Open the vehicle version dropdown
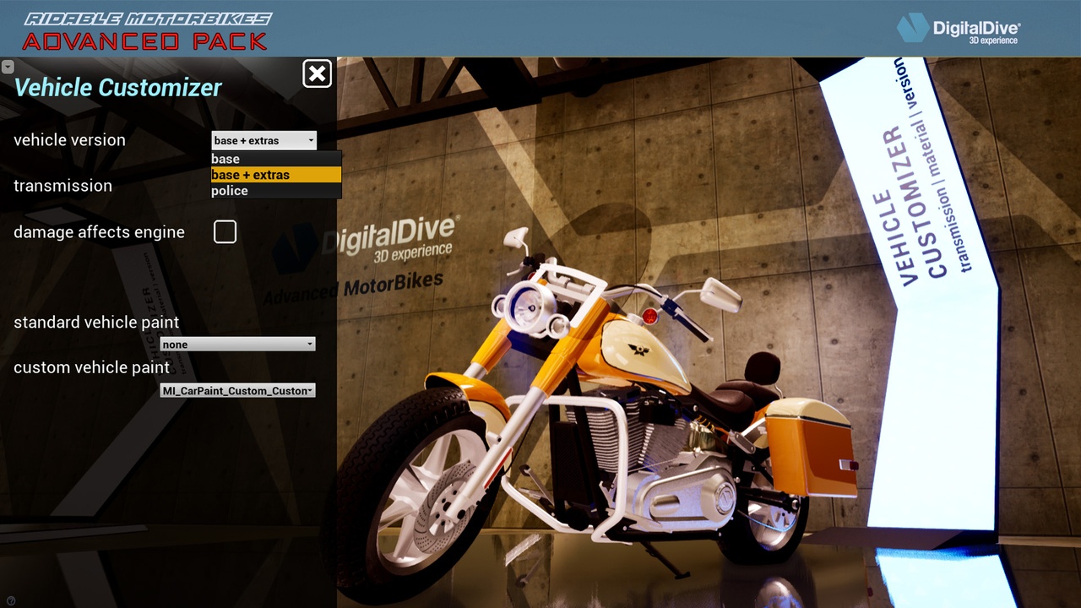 coord(264,140)
